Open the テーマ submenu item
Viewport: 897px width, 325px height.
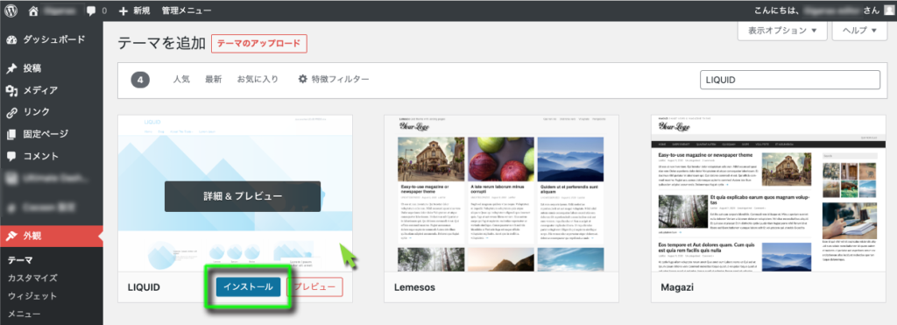[20, 260]
